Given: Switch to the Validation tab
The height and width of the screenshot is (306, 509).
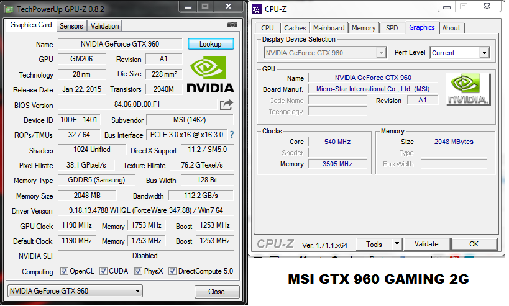Looking at the screenshot, I should [x=104, y=26].
